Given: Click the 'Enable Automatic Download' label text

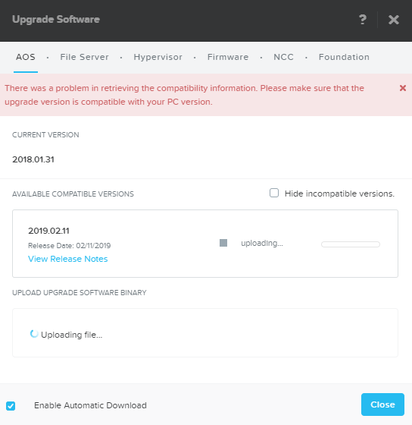Looking at the screenshot, I should click(x=90, y=405).
